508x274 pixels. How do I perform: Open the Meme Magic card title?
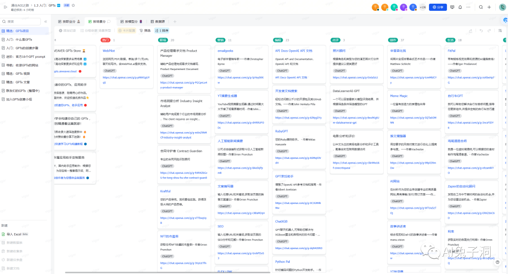[x=399, y=96]
